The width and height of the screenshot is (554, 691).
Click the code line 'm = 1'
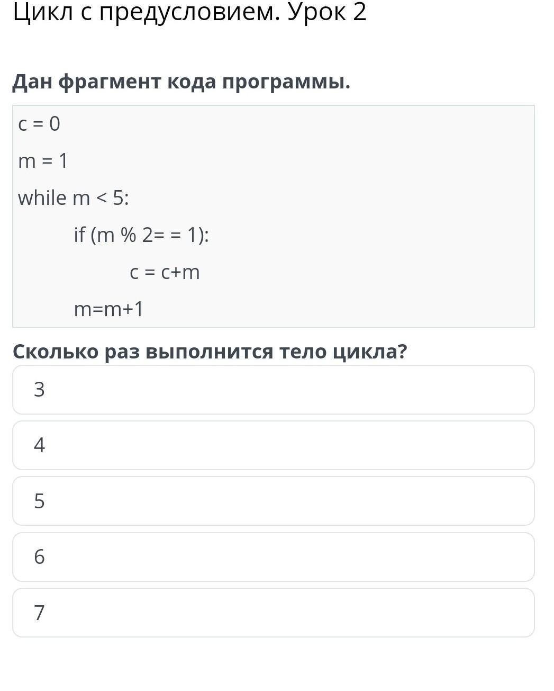coord(43,161)
